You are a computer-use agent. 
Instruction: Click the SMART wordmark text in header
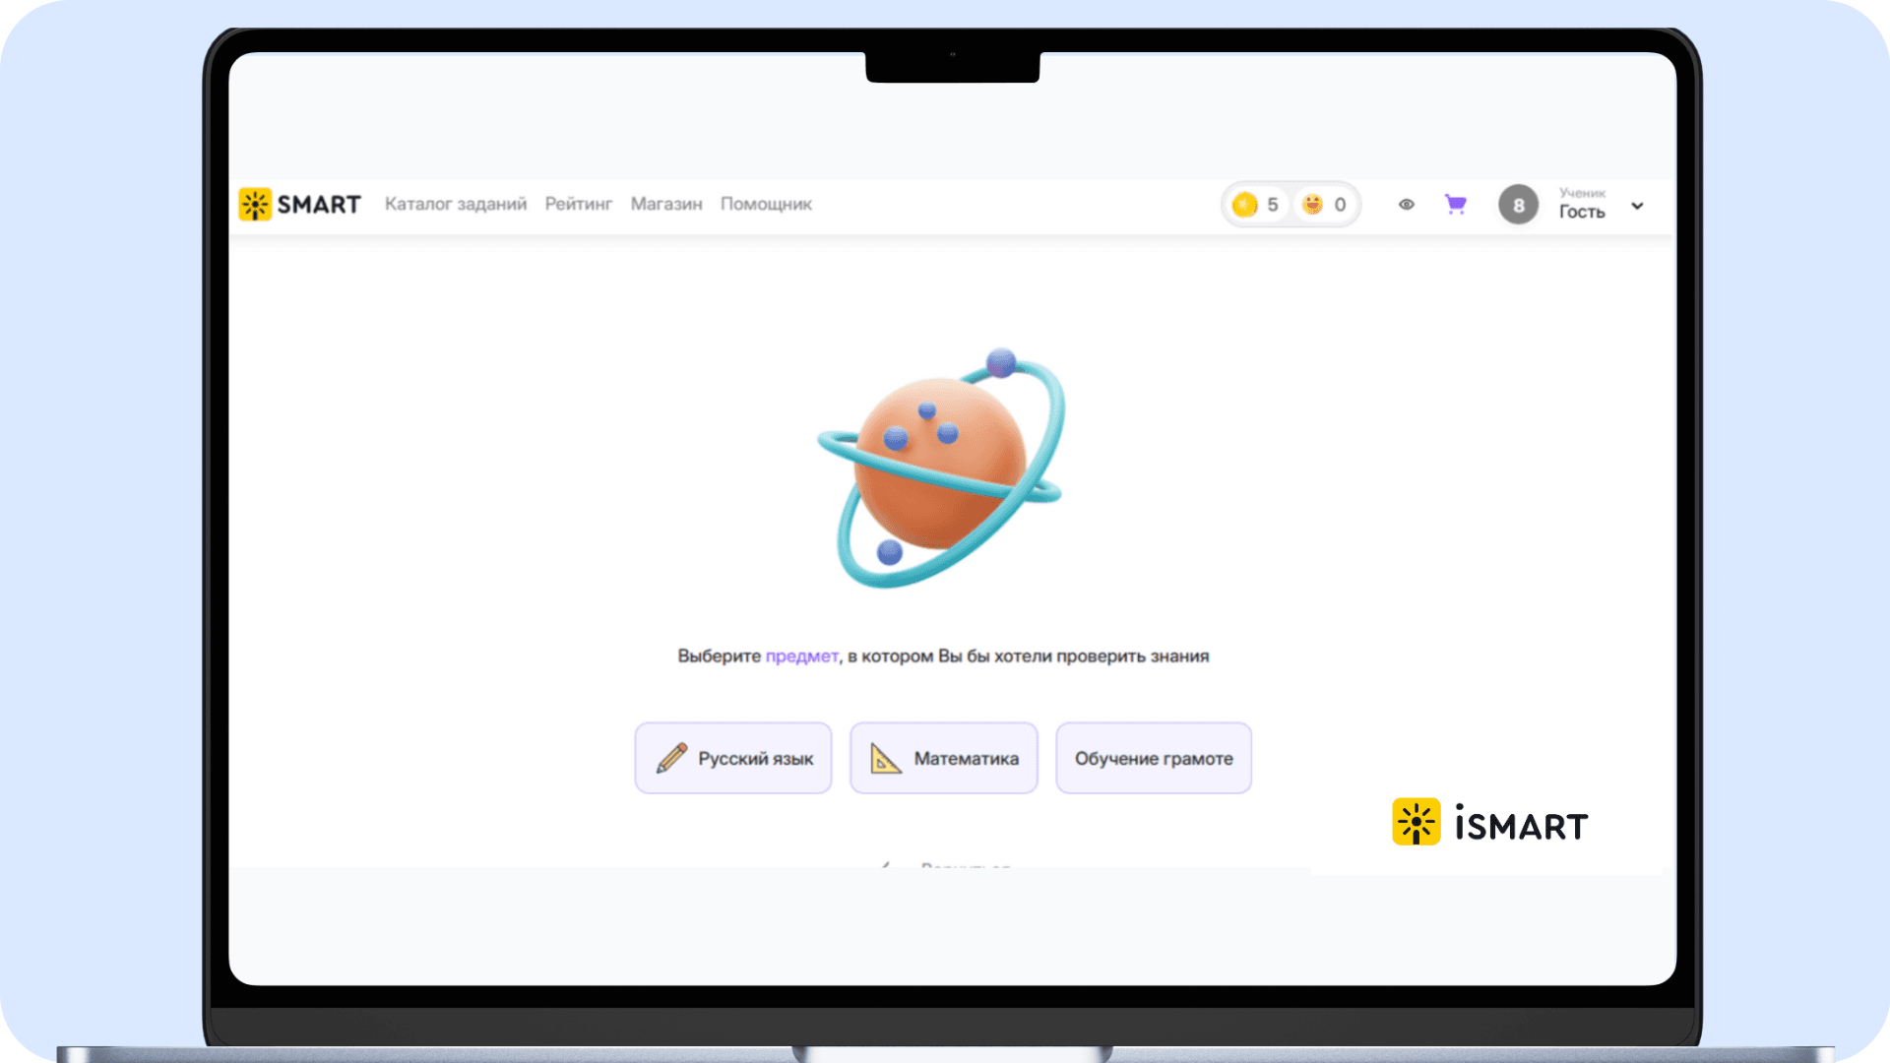pos(319,205)
